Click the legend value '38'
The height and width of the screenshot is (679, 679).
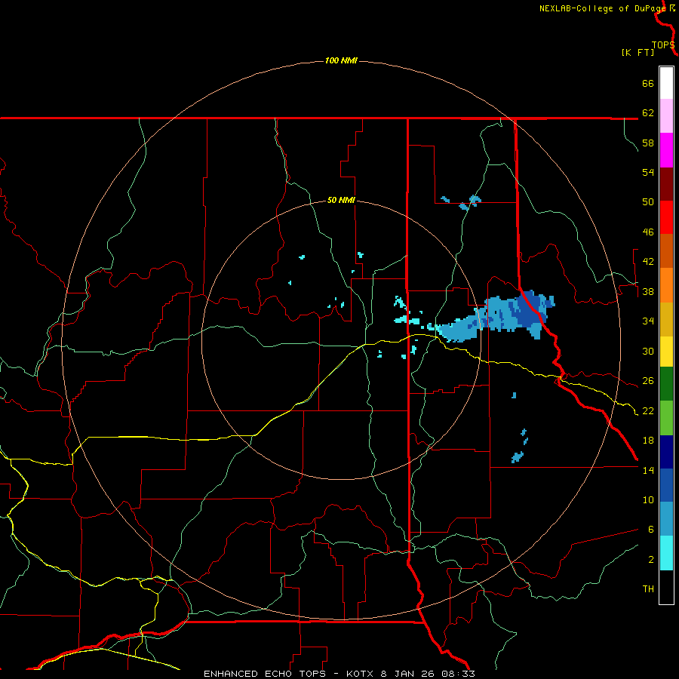tap(648, 291)
